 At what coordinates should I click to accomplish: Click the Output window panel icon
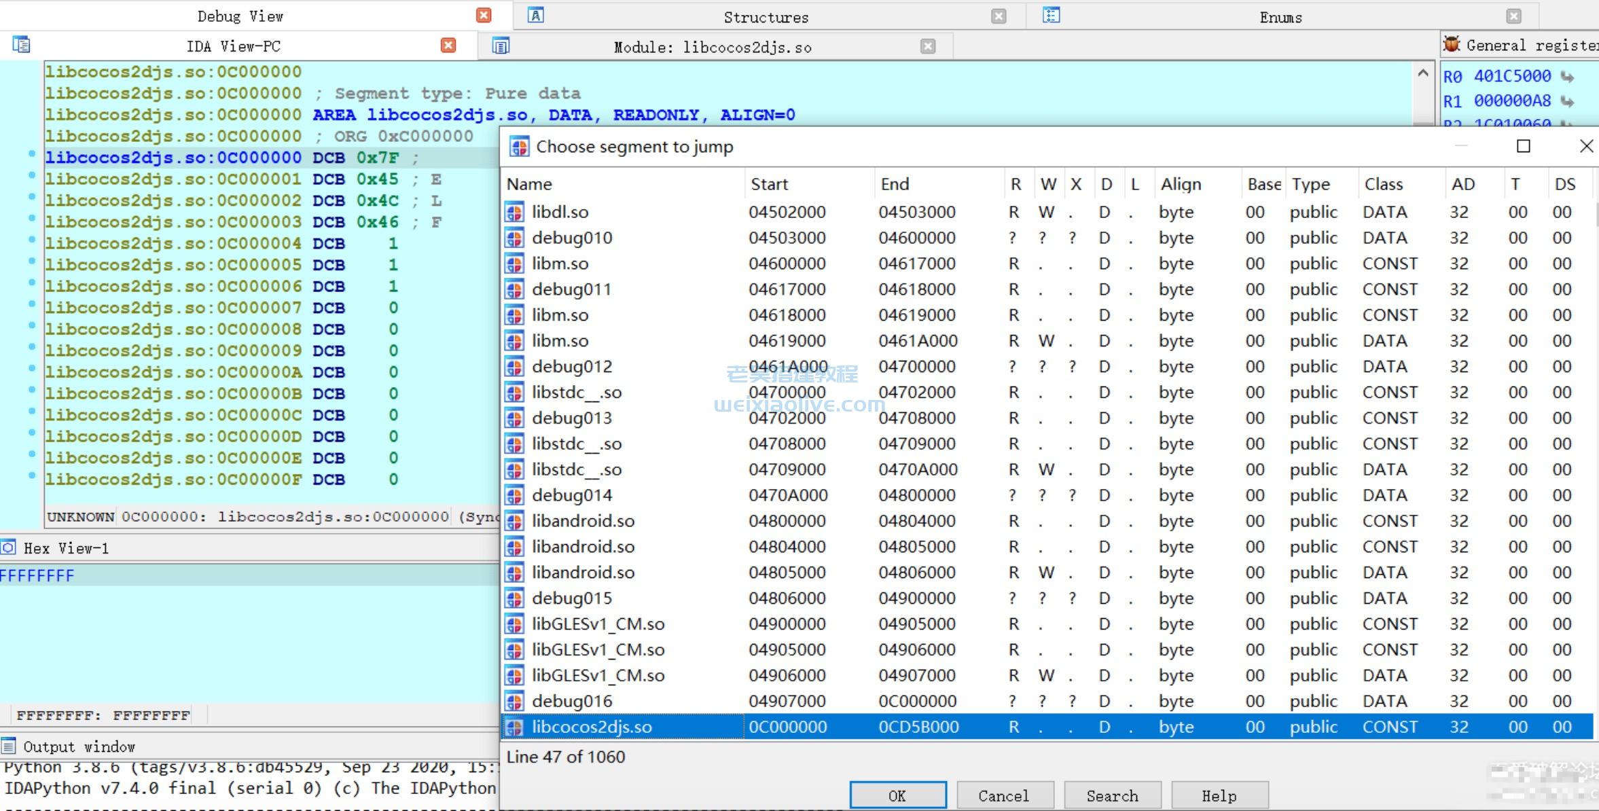[8, 746]
